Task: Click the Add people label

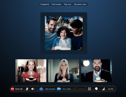Action: pos(50,89)
